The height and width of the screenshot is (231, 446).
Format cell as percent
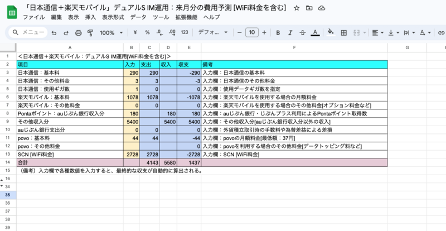pos(147,32)
